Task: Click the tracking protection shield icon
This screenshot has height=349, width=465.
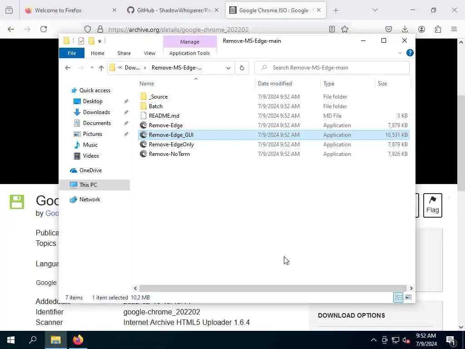Action: tap(88, 29)
